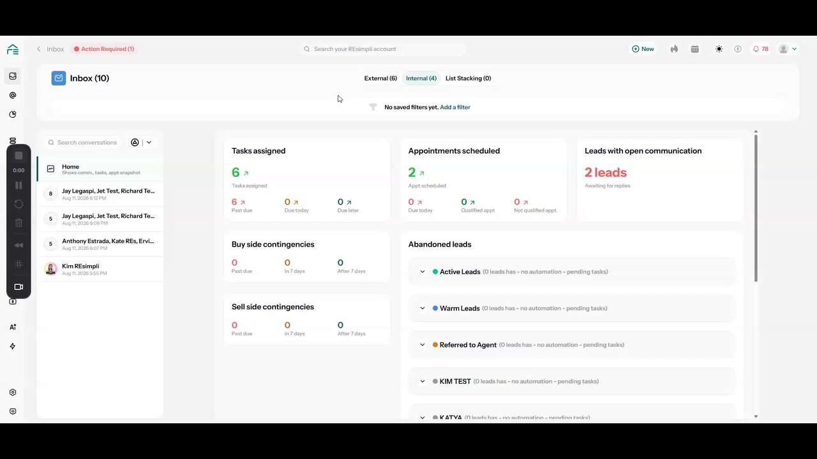817x459 pixels.
Task: Toggle the light/dark theme sun icon
Action: coord(719,49)
